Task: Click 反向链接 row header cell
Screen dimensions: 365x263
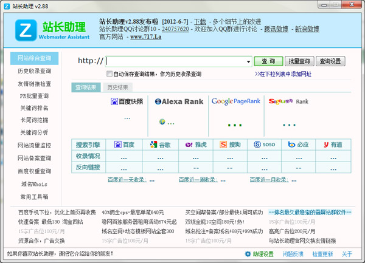Action: click(88, 167)
